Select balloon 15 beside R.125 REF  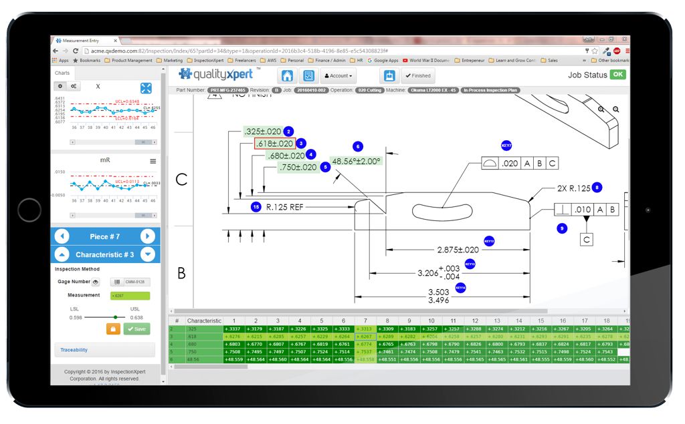pyautogui.click(x=256, y=207)
